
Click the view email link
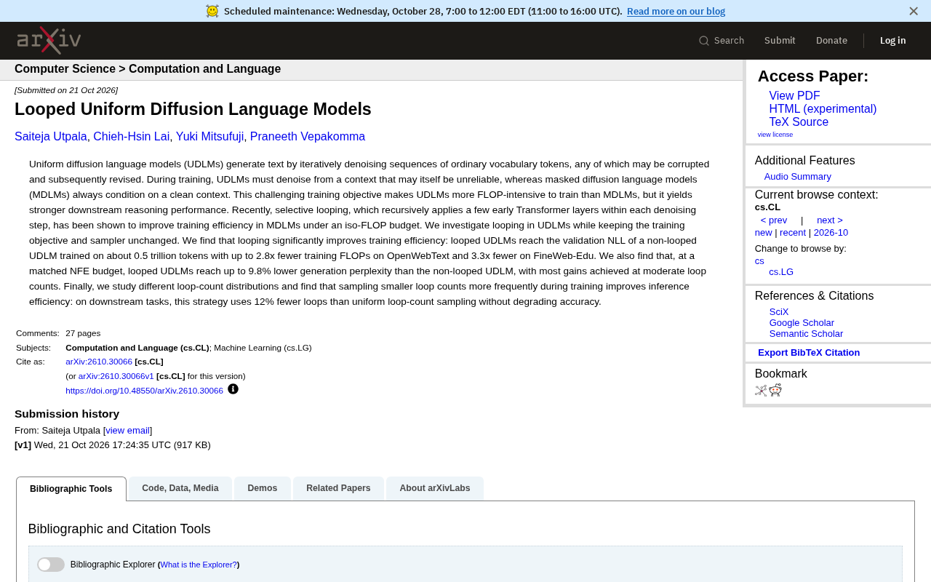pos(127,431)
